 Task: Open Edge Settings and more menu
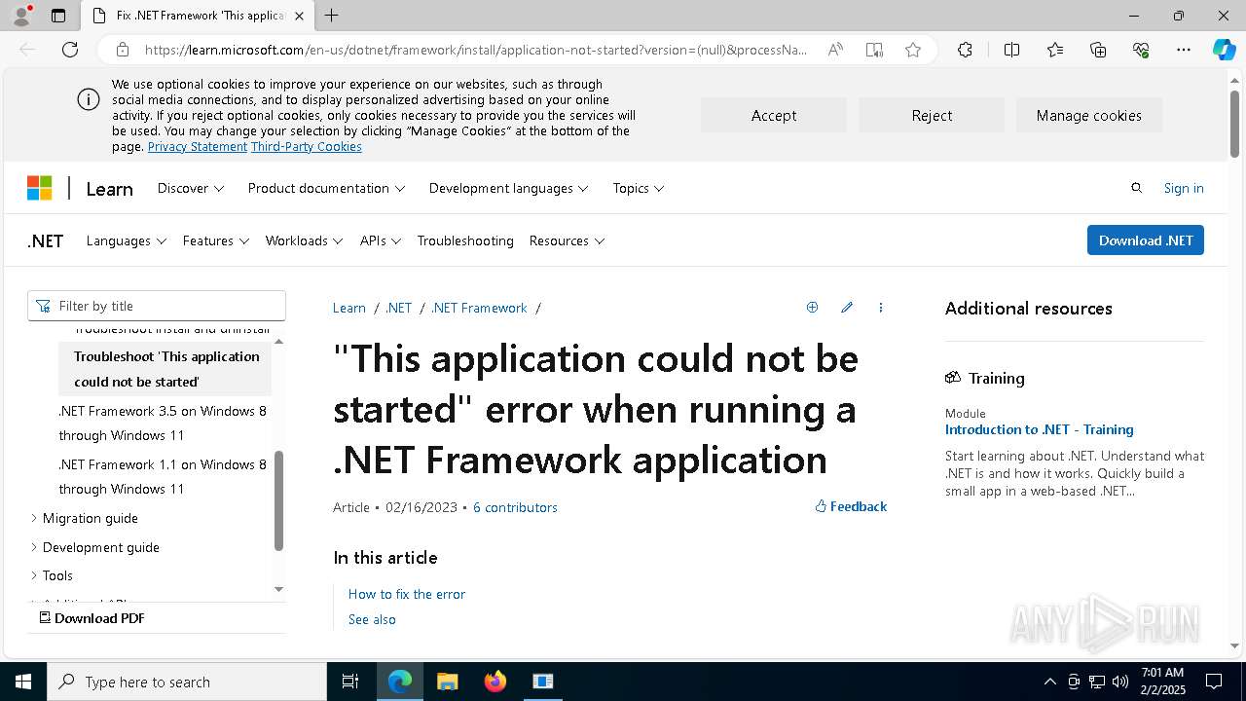click(x=1184, y=50)
